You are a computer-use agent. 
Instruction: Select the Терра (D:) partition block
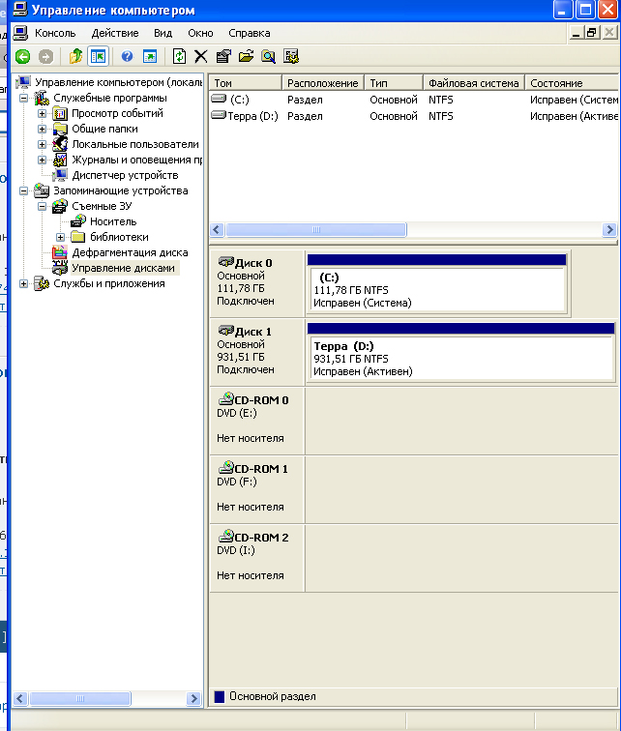point(459,359)
